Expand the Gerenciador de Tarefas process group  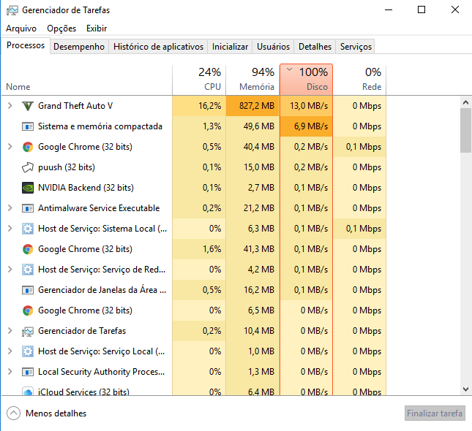click(10, 331)
